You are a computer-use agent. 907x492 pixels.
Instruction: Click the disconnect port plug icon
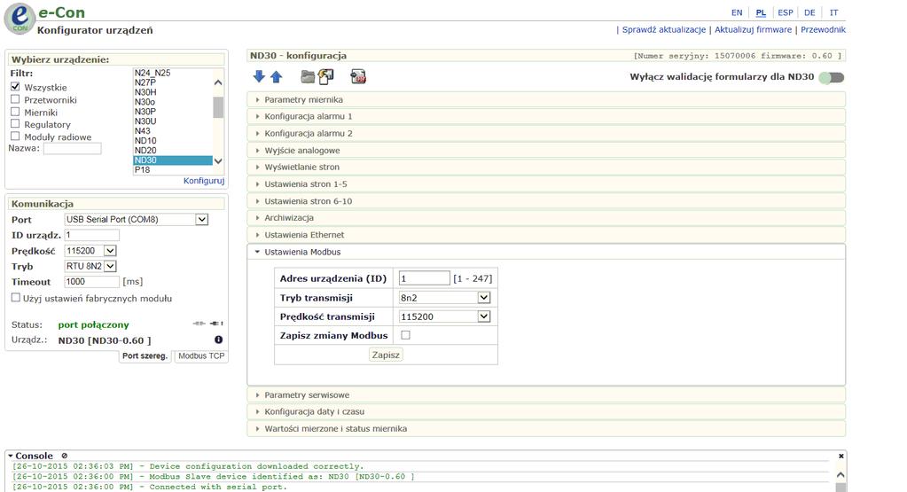tap(217, 324)
